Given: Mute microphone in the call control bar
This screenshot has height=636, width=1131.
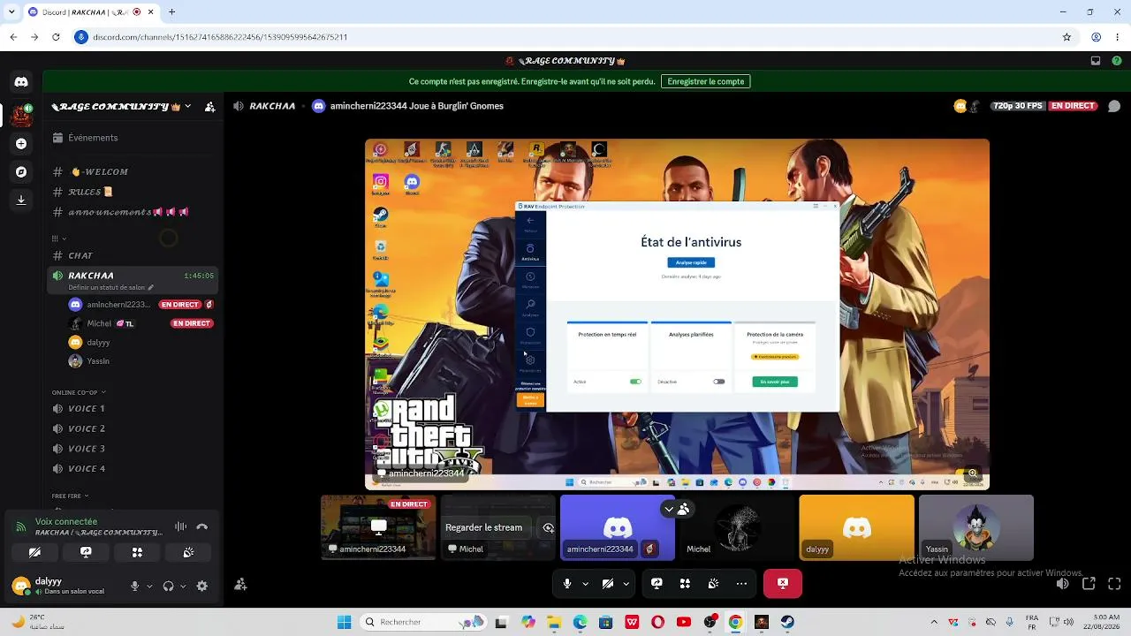Looking at the screenshot, I should click(567, 584).
